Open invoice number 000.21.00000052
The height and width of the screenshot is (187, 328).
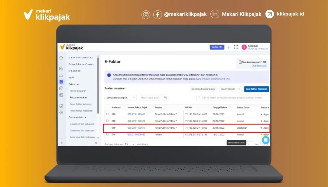click(x=136, y=135)
